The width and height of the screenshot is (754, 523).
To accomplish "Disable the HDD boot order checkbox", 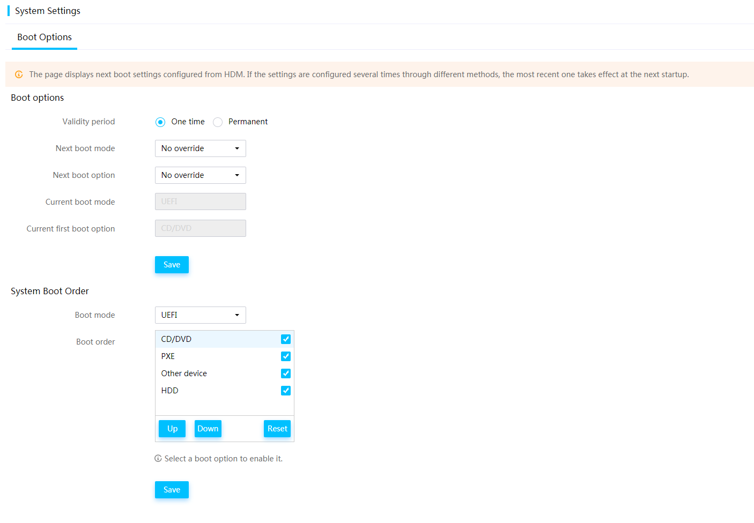I will (286, 391).
